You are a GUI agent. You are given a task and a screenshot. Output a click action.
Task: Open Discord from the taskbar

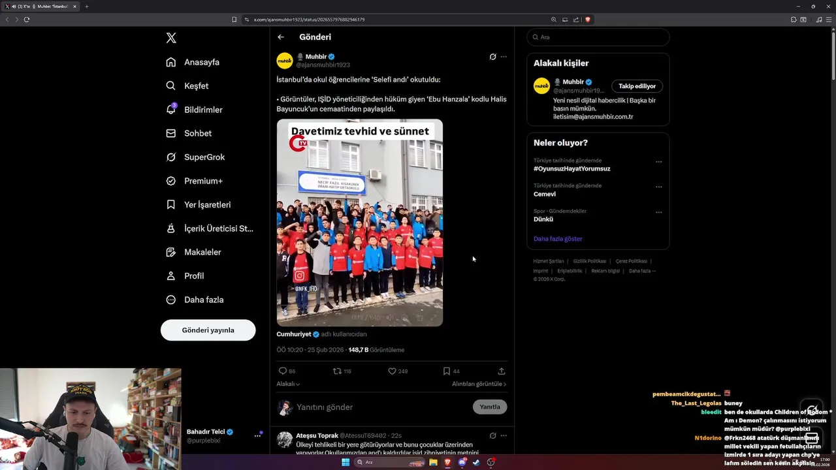tap(462, 462)
